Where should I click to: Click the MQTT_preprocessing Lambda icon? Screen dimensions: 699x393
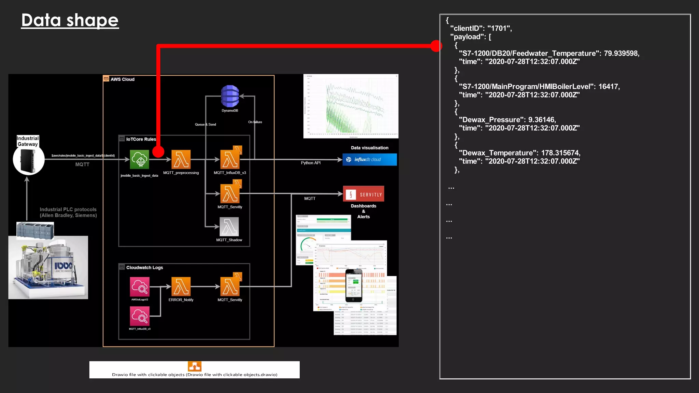click(x=181, y=159)
